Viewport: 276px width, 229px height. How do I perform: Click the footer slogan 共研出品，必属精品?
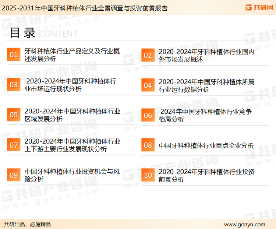click(28, 224)
